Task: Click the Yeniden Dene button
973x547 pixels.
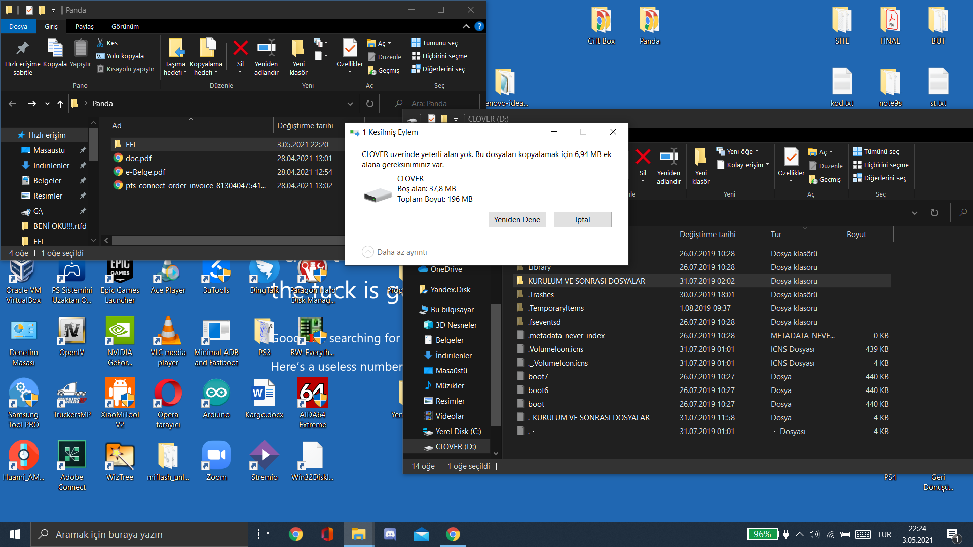Action: pos(517,220)
